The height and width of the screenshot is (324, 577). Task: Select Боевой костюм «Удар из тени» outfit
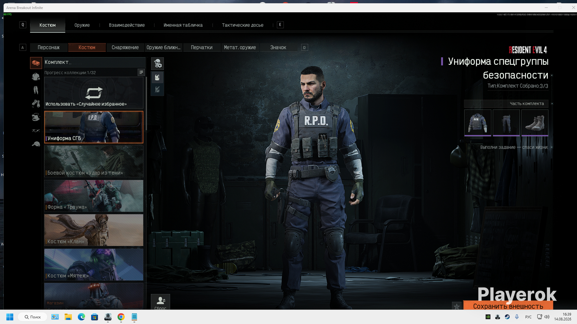pyautogui.click(x=94, y=161)
